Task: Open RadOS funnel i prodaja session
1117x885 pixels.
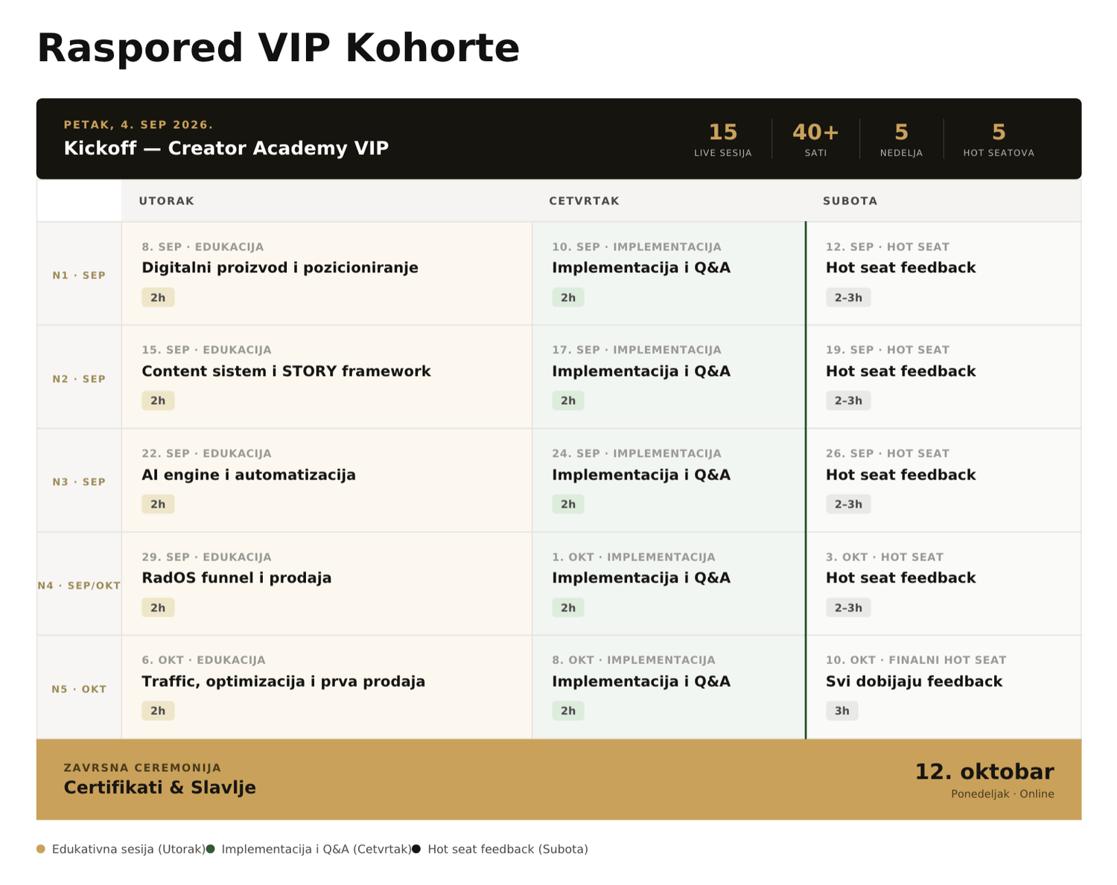Action: (x=327, y=584)
